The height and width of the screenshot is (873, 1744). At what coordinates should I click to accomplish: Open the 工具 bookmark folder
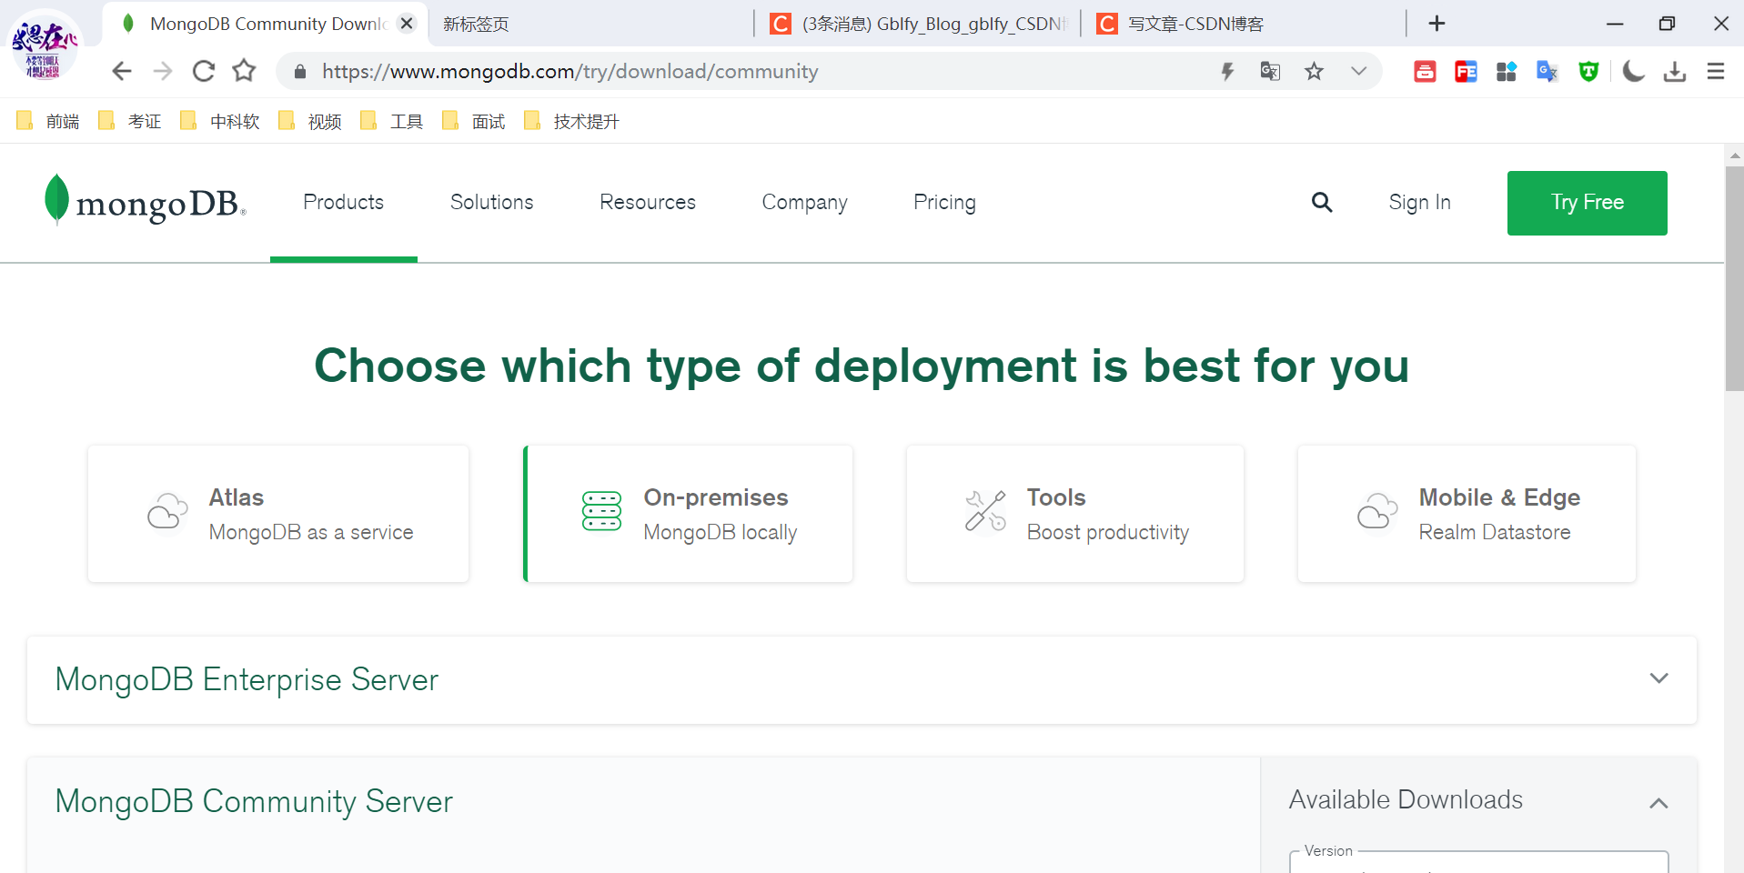[x=392, y=121]
